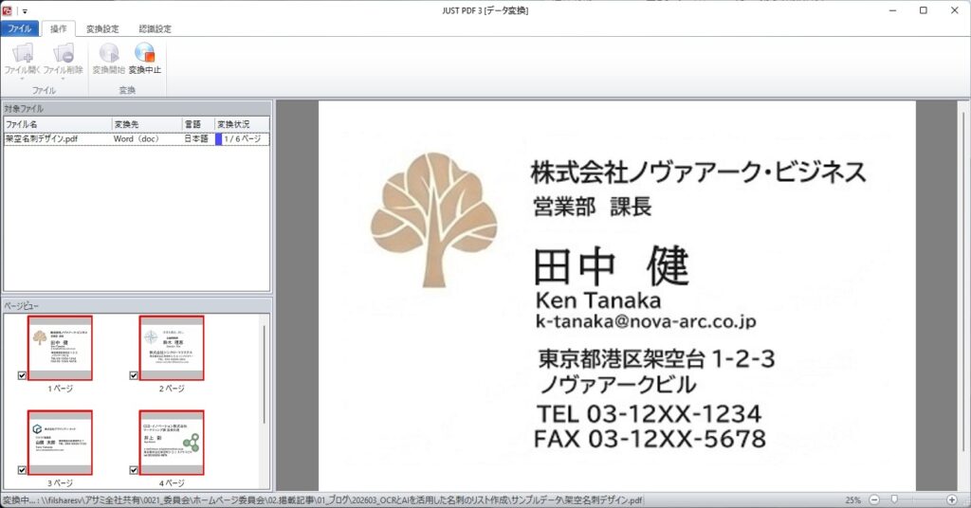Screen dimensions: 971x508
Task: Click the 1ページ label text
Action: 60,389
